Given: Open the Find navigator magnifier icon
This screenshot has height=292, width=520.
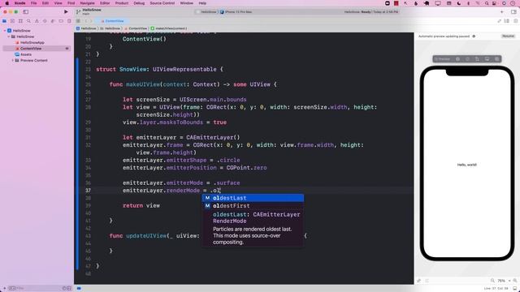Looking at the screenshot, I should click(29, 21).
